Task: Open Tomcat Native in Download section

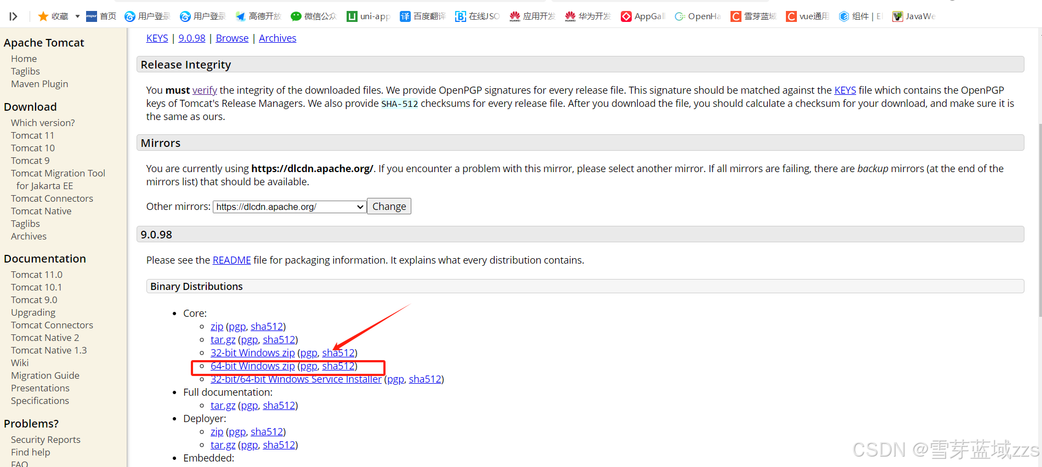Action: (x=41, y=211)
